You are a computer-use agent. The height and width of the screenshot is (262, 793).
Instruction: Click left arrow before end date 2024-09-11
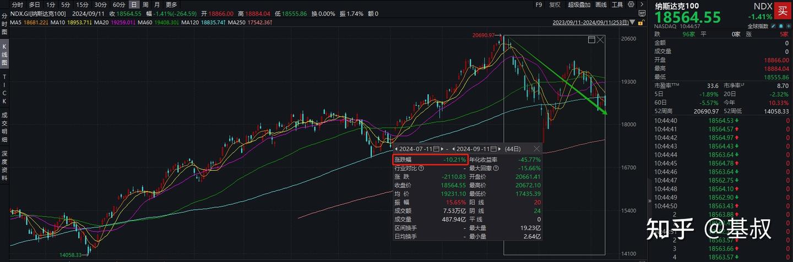coord(454,149)
